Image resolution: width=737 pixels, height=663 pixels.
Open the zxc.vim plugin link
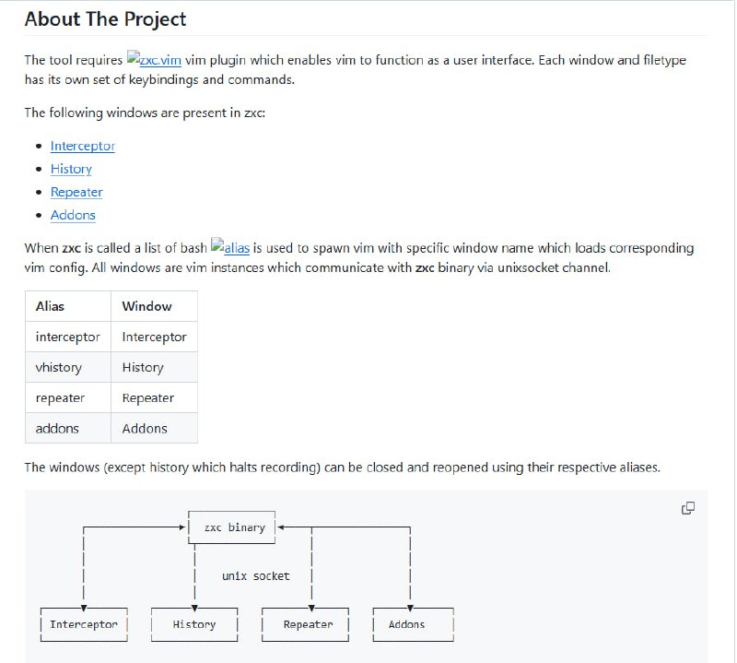point(160,60)
